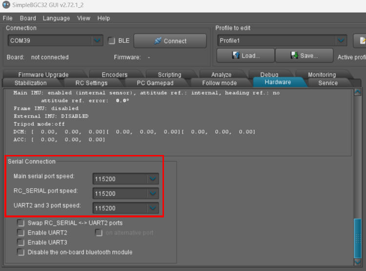Click the Load... profile button
The width and height of the screenshot is (366, 271).
point(245,56)
